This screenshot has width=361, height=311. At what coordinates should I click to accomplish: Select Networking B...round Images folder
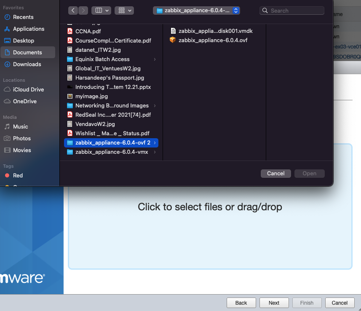tap(111, 105)
